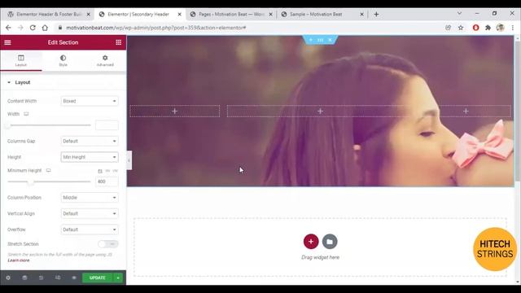Go forward in the browser
The height and width of the screenshot is (293, 521).
pyautogui.click(x=20, y=28)
